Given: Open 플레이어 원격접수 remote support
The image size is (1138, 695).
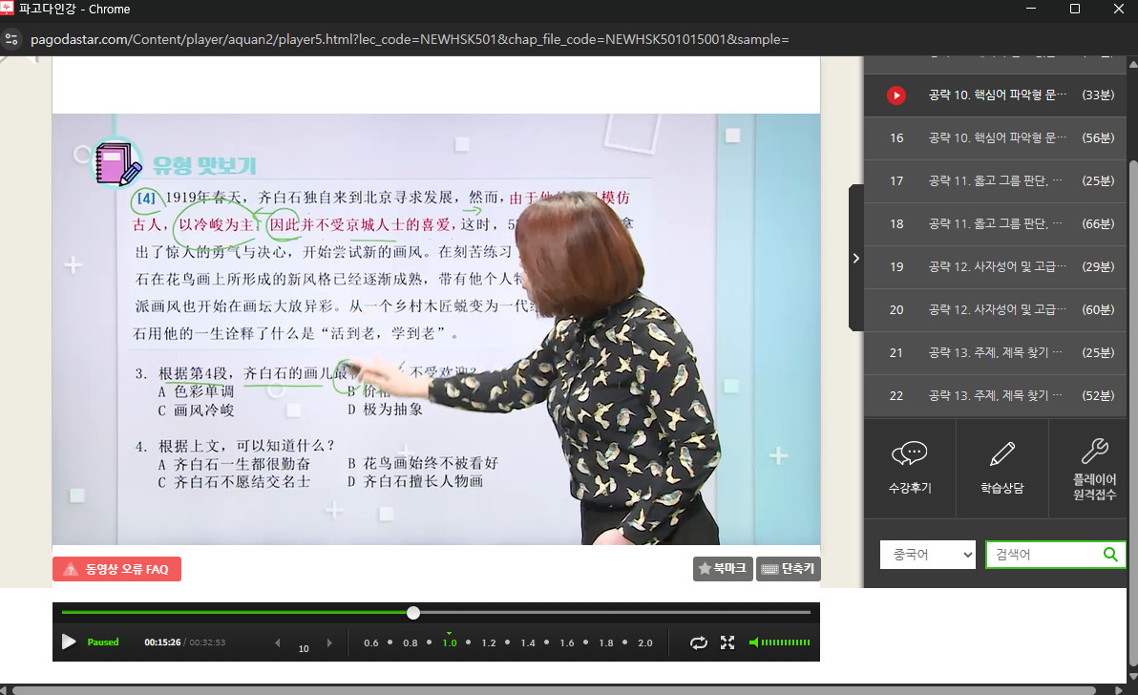Looking at the screenshot, I should tap(1094, 468).
